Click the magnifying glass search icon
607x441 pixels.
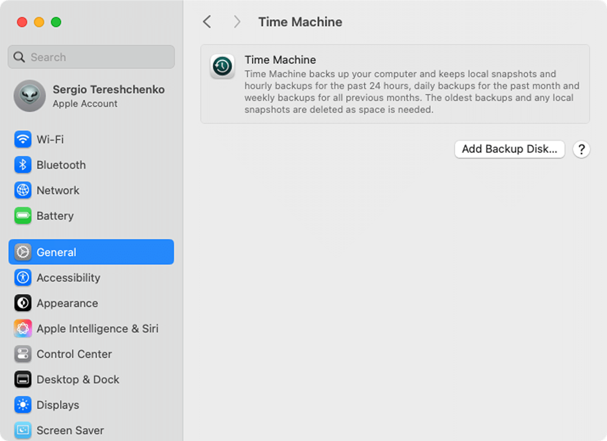19,57
